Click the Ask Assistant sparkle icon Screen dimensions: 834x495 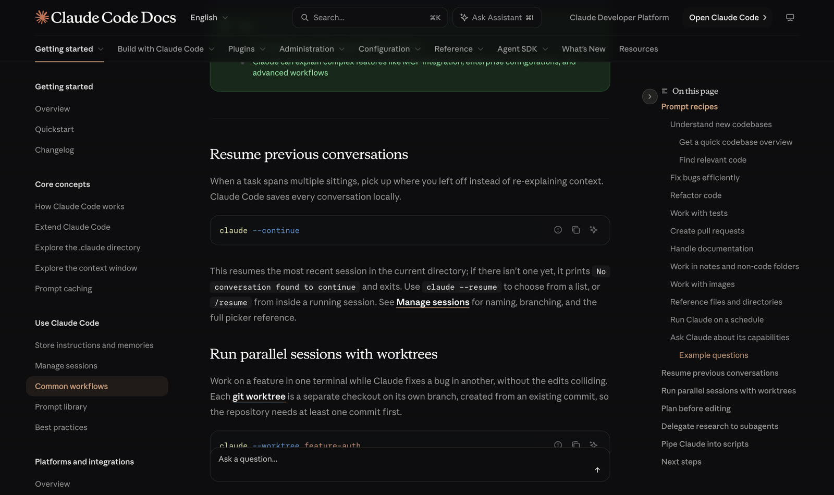[464, 18]
